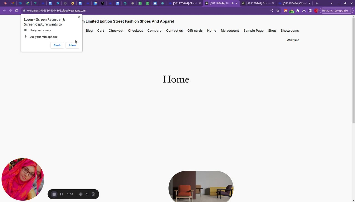Screen dimensions: 355x202
Task: Click the address bar URL
Action: (56, 11)
